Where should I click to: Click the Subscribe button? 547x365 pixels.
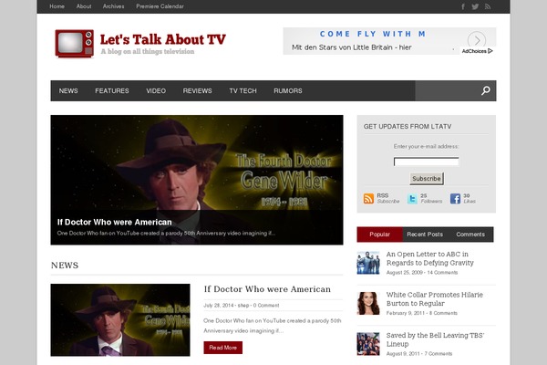tap(427, 179)
